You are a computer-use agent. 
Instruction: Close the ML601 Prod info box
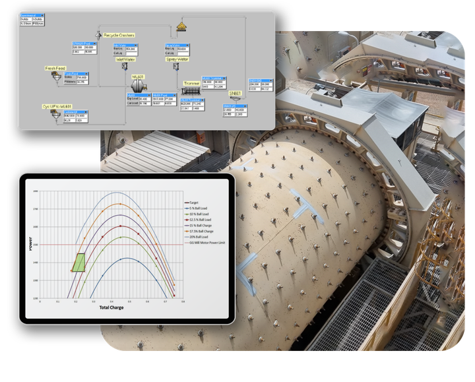pyautogui.click(x=174, y=95)
